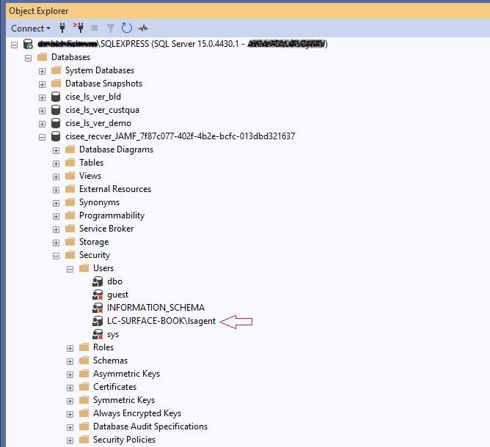The width and height of the screenshot is (490, 447).
Task: Expand Security Policies
Action: point(70,440)
